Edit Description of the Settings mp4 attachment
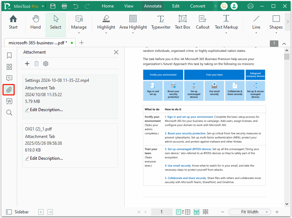This screenshot has width=292, height=218. coord(44,110)
